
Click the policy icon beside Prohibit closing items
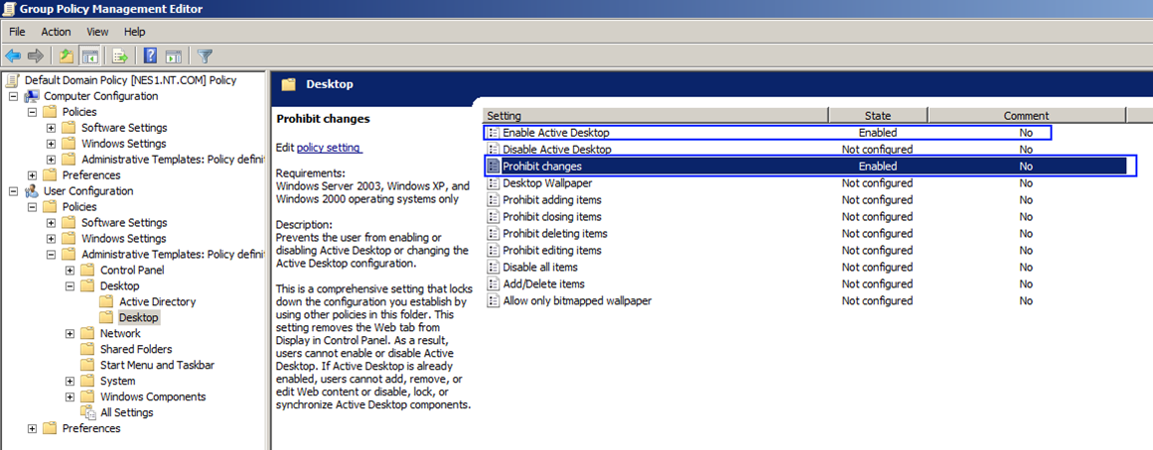point(495,216)
